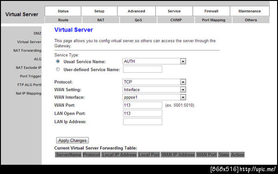Open the NAT submenu

101,20
